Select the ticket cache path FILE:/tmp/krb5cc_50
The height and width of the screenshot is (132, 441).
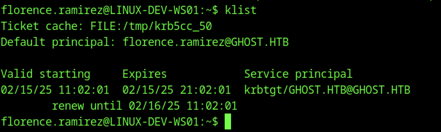click(151, 26)
